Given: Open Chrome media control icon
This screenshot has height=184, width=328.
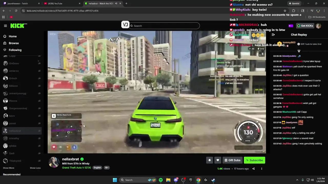Looking at the screenshot, I should coord(312,11).
